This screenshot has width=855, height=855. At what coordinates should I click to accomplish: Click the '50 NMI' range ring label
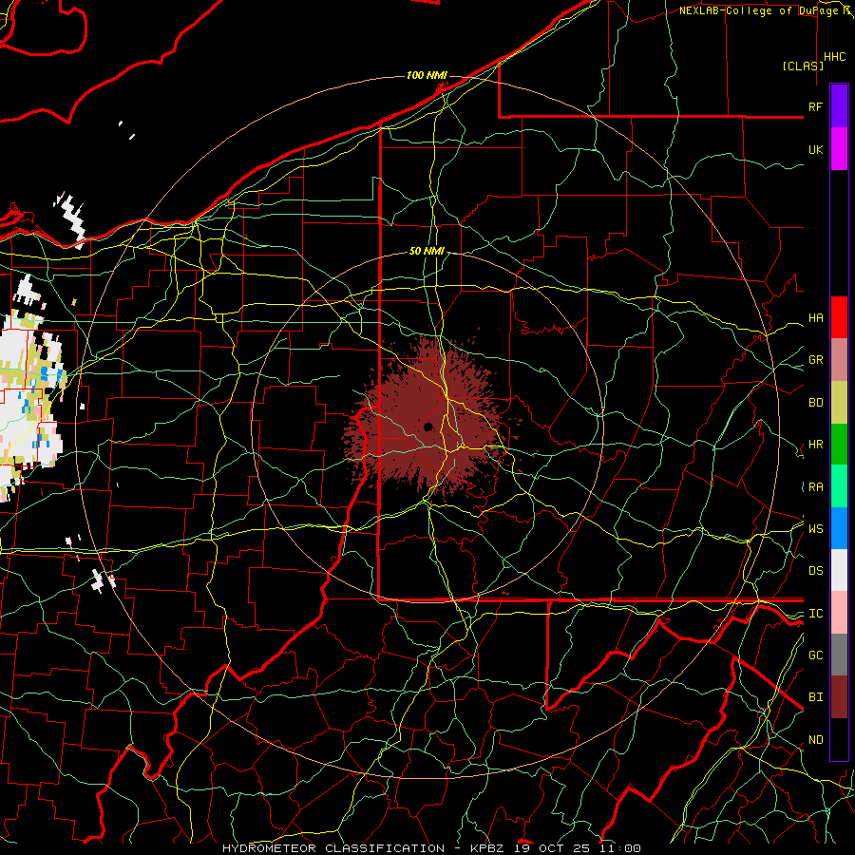(x=427, y=251)
